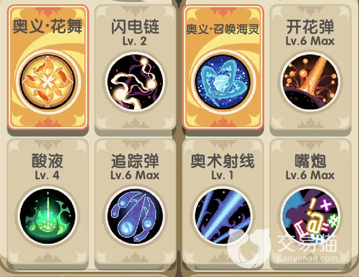
Task: Click the 追踪弹 skill name label
Action: [x=135, y=161]
